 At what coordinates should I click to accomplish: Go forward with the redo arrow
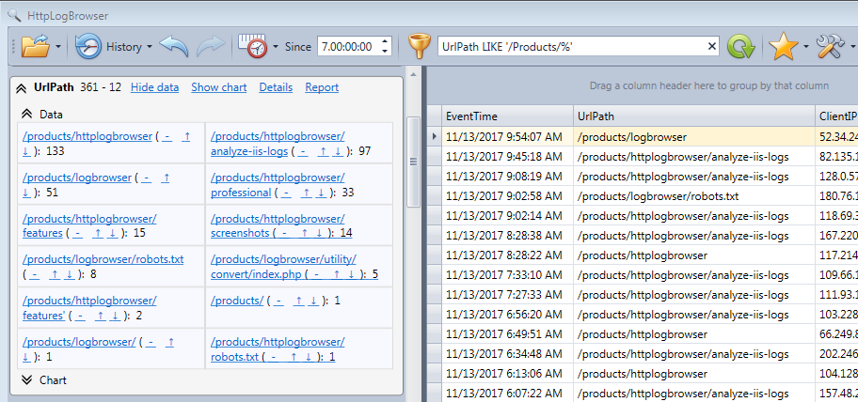click(x=211, y=46)
